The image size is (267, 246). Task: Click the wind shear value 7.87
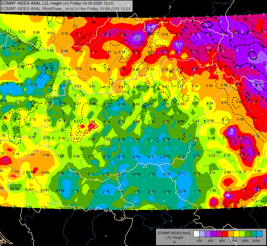pos(255,119)
